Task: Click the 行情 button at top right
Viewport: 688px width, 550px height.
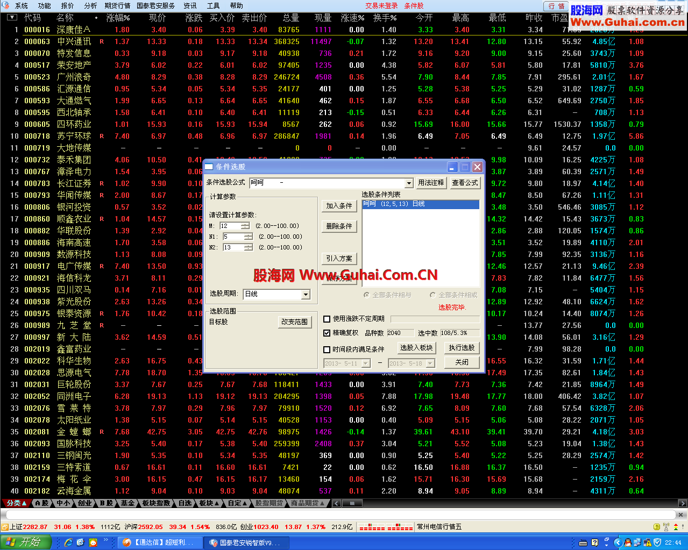Action: pos(556,6)
